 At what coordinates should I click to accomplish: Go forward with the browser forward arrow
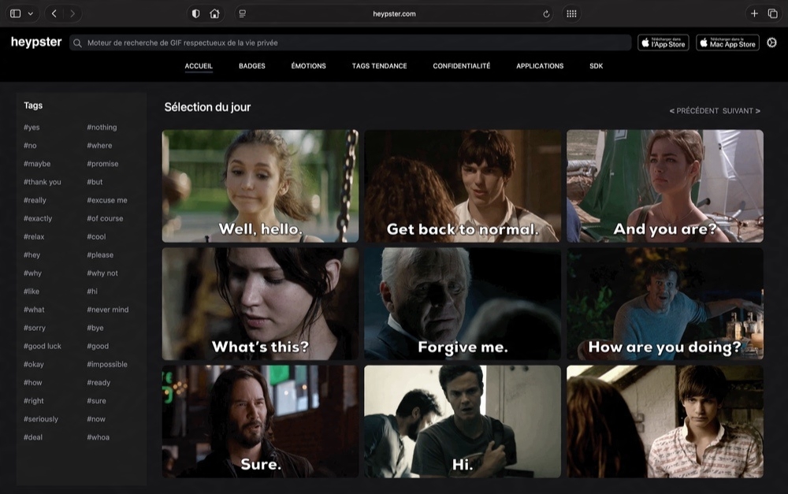[x=72, y=13]
